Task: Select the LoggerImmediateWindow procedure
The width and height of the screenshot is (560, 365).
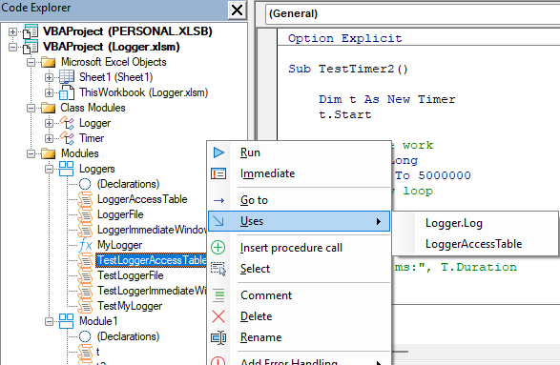Action: coord(152,230)
